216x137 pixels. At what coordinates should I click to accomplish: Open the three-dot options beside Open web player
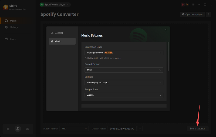coord(208,14)
